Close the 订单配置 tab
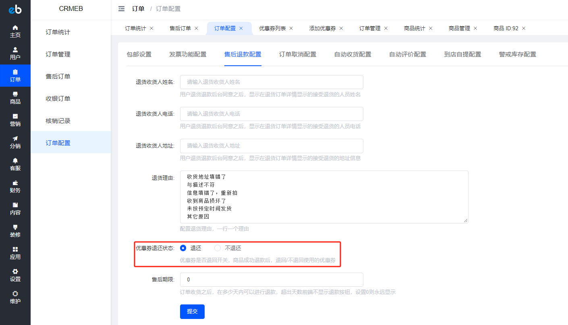The image size is (568, 325). pos(241,28)
